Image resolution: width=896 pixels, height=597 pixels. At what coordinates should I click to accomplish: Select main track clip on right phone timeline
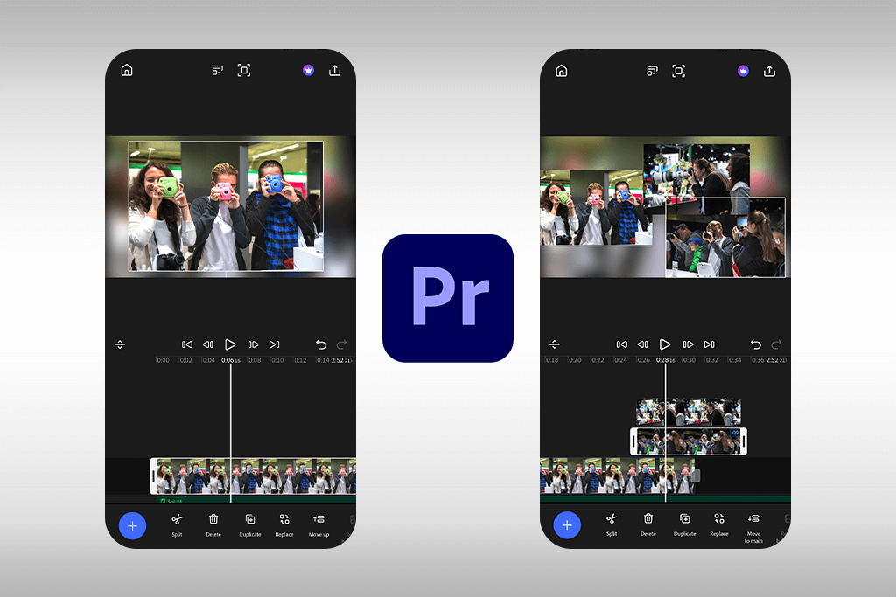coord(617,476)
